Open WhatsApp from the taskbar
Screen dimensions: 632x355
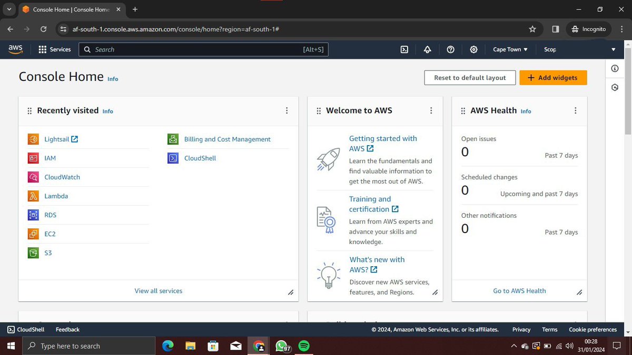[x=282, y=346]
